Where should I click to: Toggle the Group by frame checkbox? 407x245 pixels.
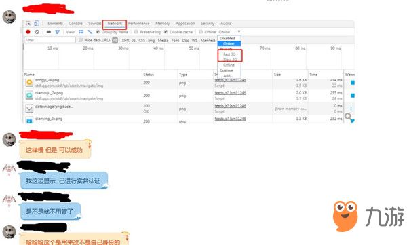click(x=98, y=32)
